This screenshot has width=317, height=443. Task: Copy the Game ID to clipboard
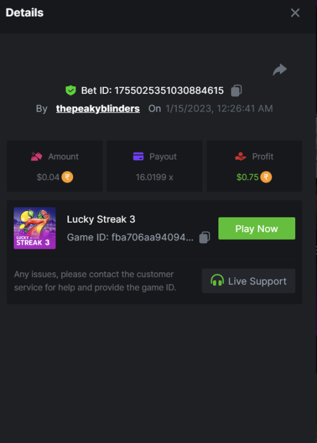click(x=204, y=237)
